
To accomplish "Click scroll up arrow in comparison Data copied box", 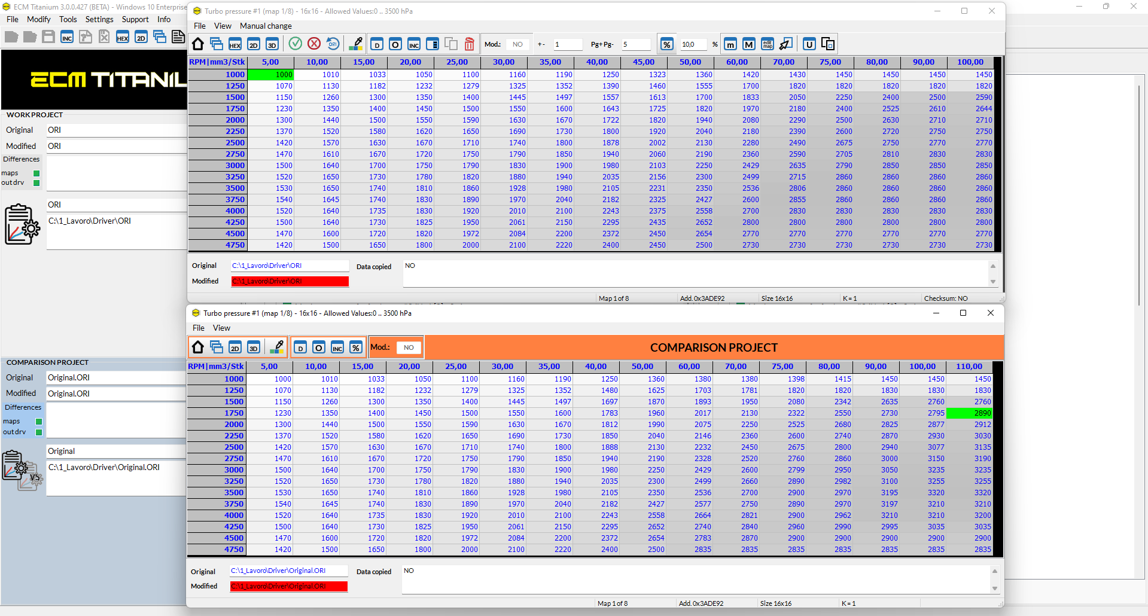I will pyautogui.click(x=995, y=571).
